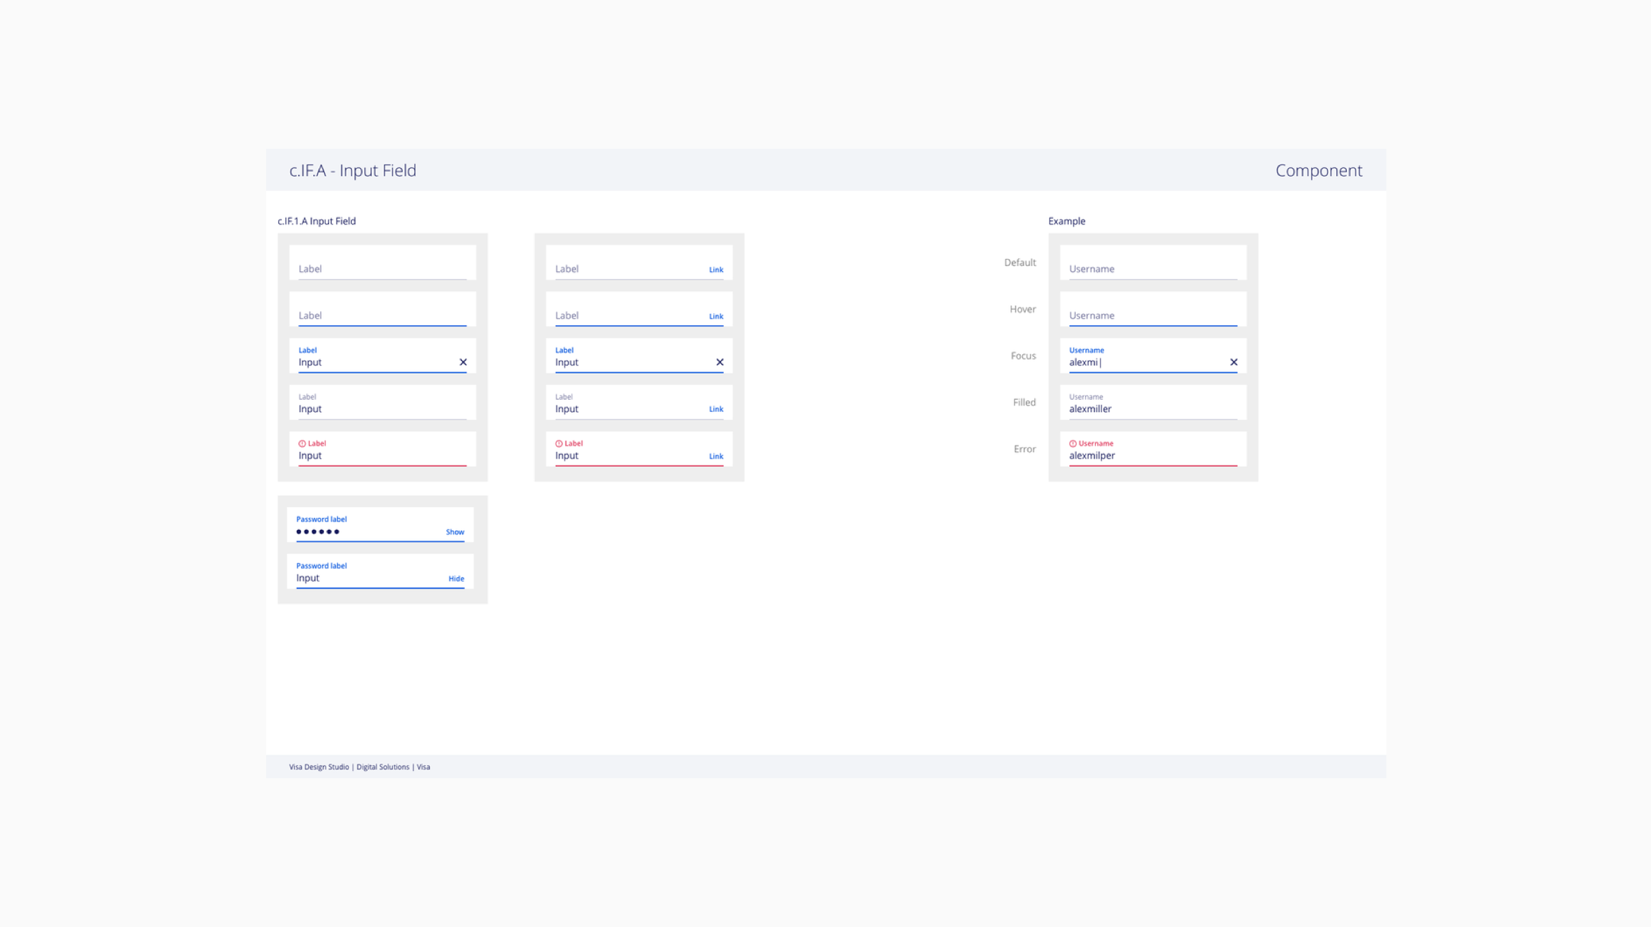Click the 'Focus' state label
Screen dimensions: 1651x927
[1024, 355]
